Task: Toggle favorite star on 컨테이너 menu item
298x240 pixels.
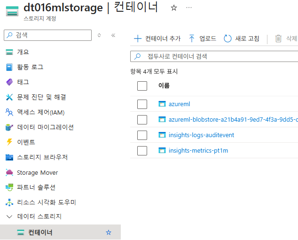Action: pyautogui.click(x=109, y=232)
